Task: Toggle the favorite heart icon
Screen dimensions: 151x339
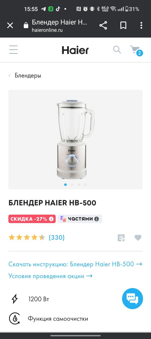Action: tap(138, 238)
